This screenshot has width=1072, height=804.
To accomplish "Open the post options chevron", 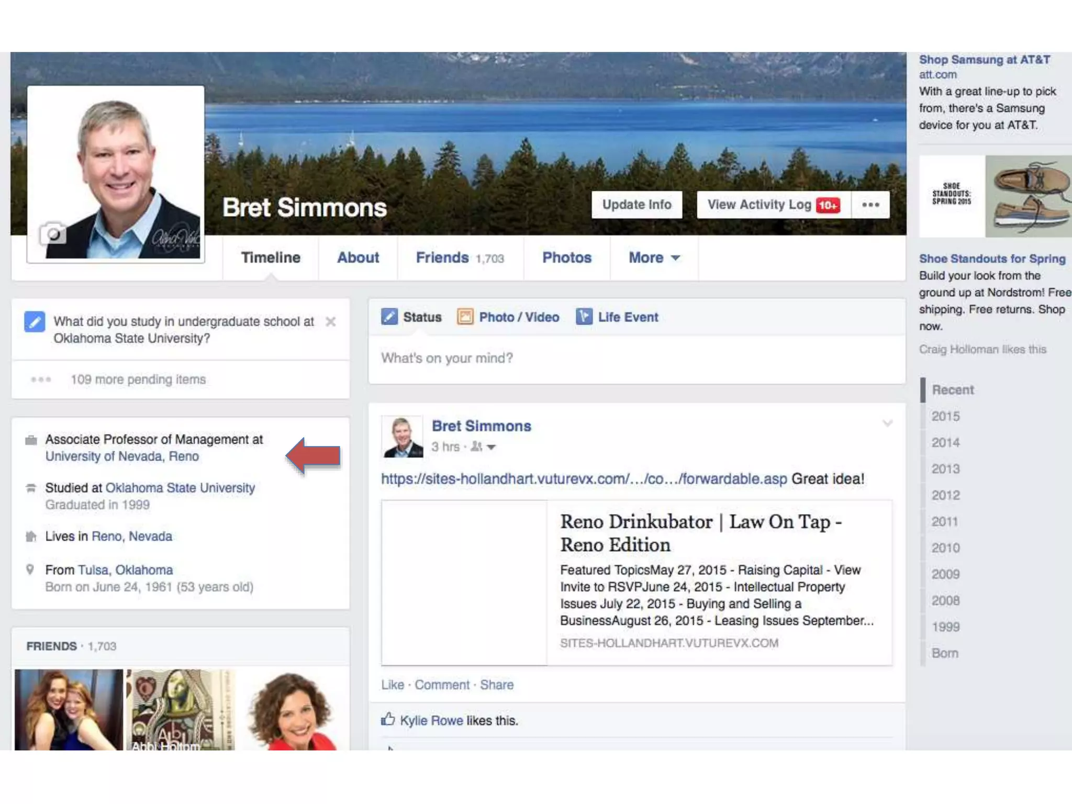I will pyautogui.click(x=887, y=423).
